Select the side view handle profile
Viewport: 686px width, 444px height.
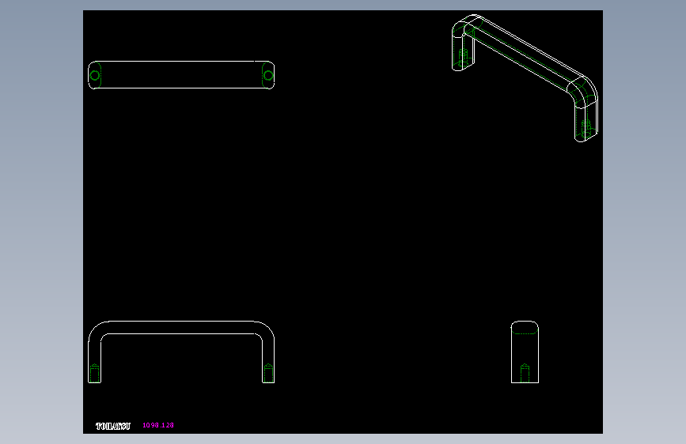[x=525, y=352]
